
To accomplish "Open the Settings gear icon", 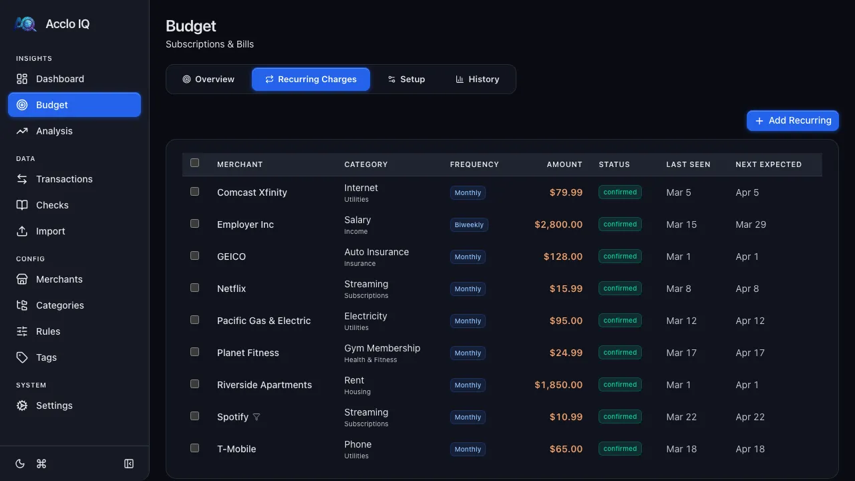I will (22, 406).
